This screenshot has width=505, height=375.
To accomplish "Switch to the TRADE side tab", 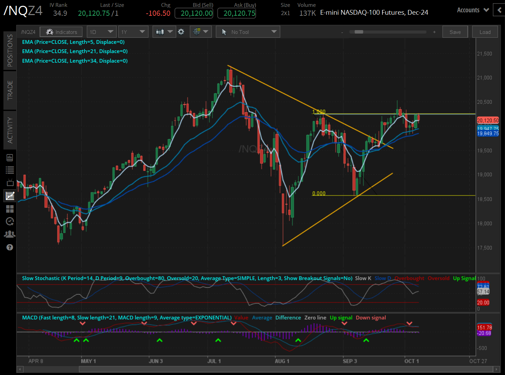I will (x=10, y=90).
